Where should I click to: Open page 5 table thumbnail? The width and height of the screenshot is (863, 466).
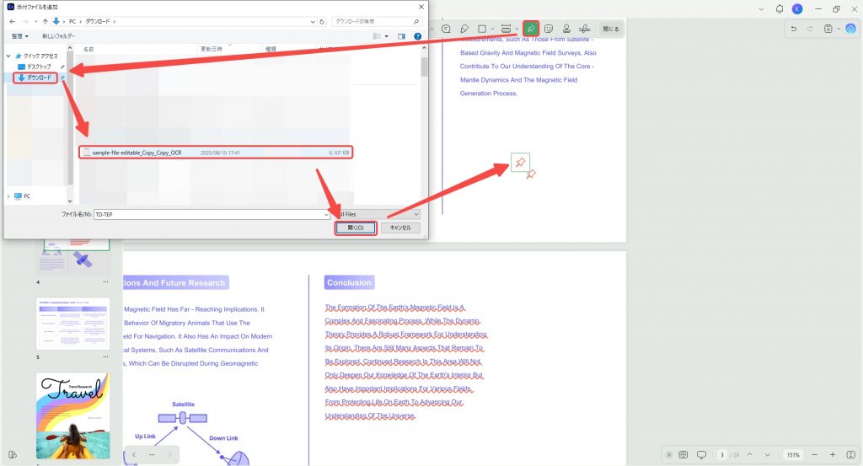[x=72, y=324]
